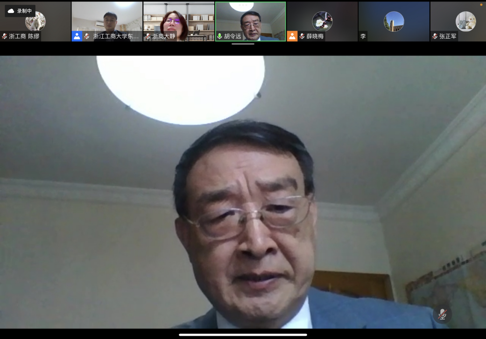
Task: Tap the muted mic badge on the main video
Action: pos(442,315)
